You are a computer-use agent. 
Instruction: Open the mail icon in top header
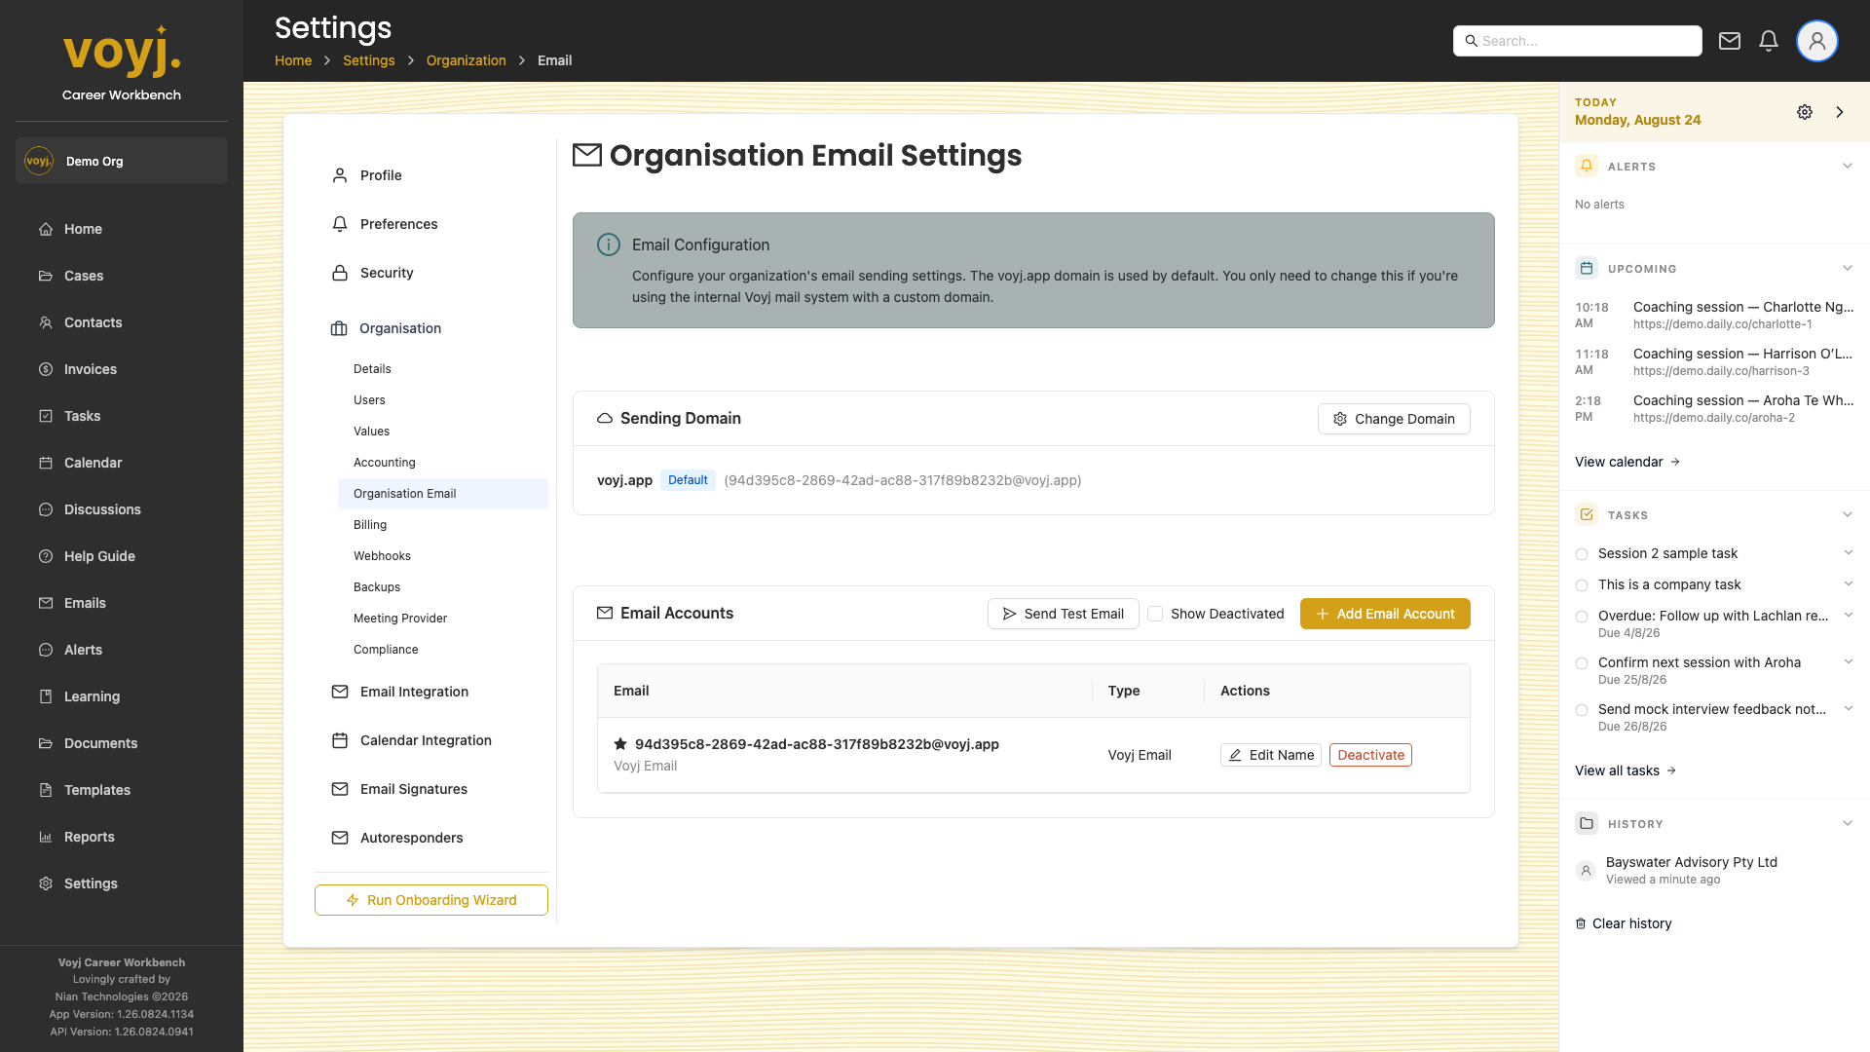coord(1730,41)
